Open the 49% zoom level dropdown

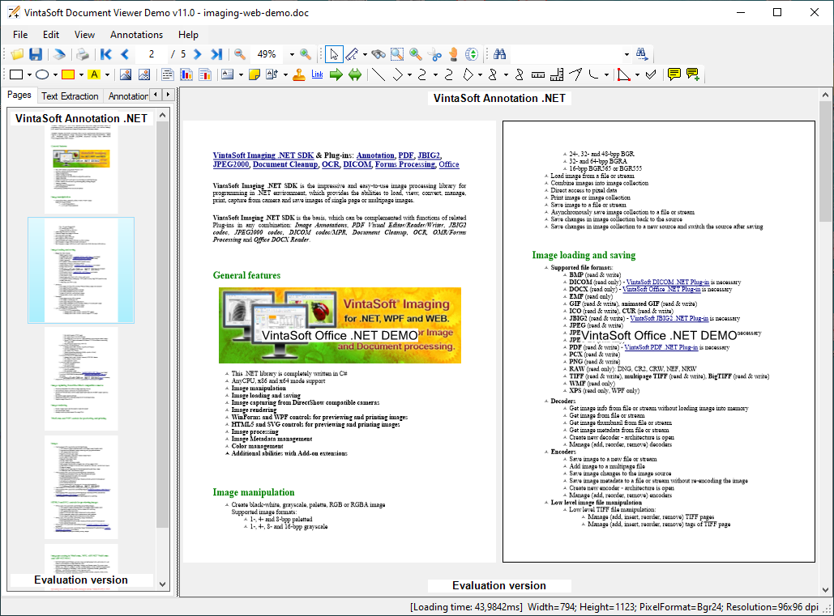[292, 54]
